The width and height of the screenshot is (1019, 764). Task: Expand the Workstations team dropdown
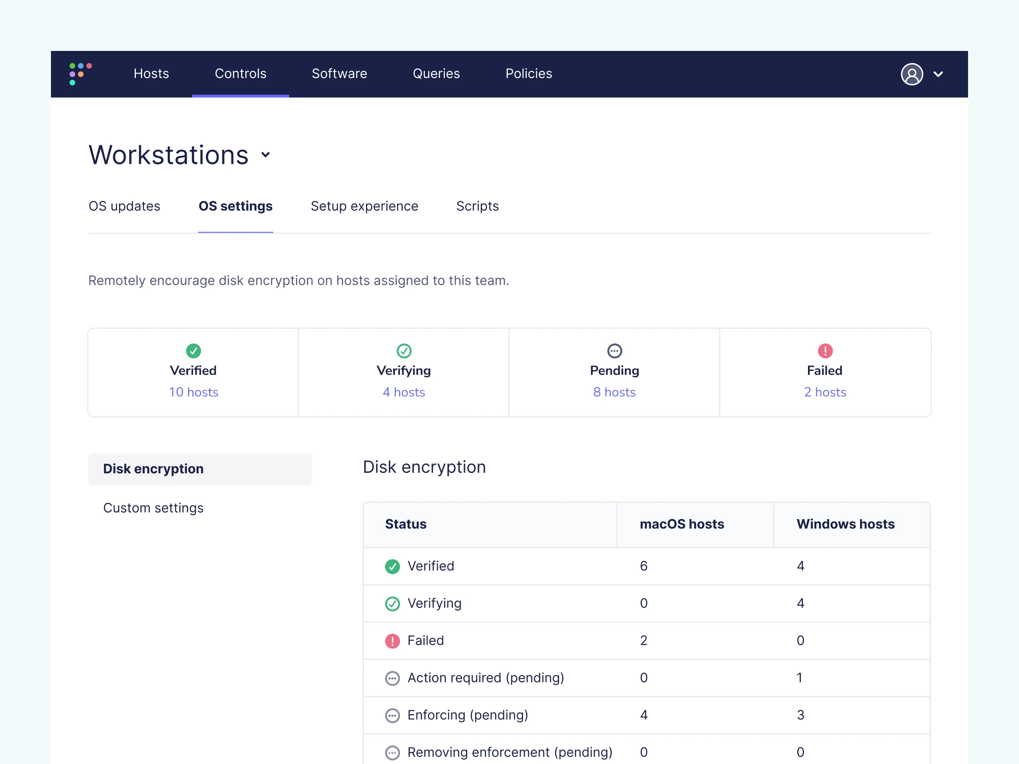(x=265, y=155)
